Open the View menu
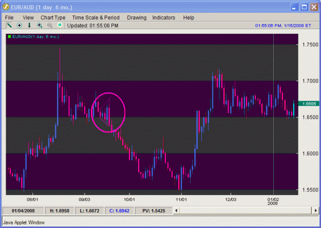 (28, 17)
